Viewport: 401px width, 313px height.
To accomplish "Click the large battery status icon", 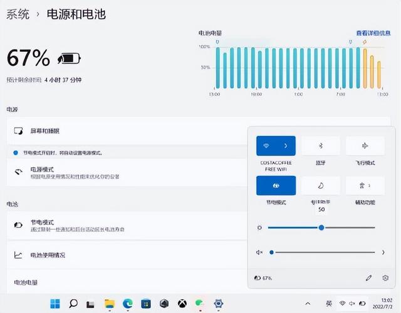I will point(69,58).
